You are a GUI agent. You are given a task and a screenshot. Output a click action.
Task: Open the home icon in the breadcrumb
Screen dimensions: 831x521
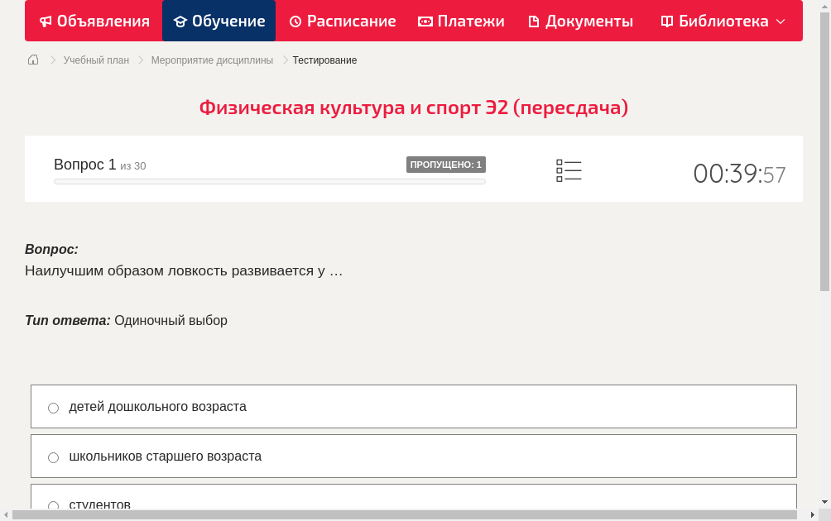pos(32,60)
